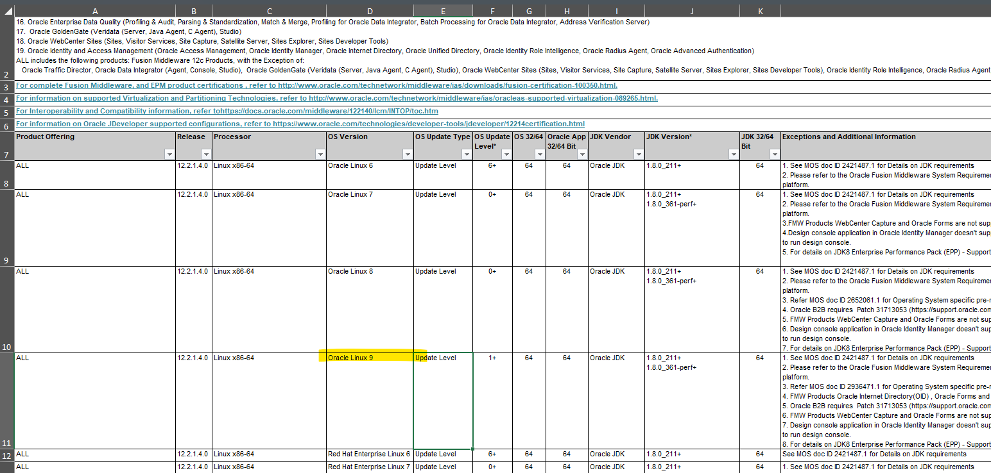Open the OS Version filter dropdown
The width and height of the screenshot is (991, 473).
pos(408,154)
